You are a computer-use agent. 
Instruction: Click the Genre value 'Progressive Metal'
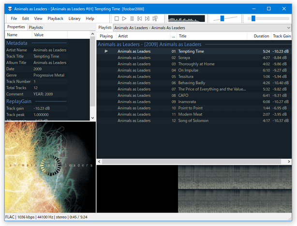[49, 75]
